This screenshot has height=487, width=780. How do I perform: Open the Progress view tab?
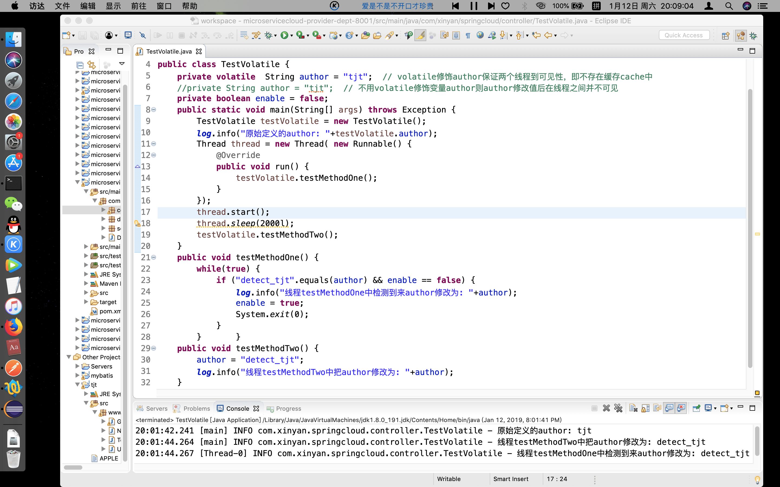tap(288, 409)
